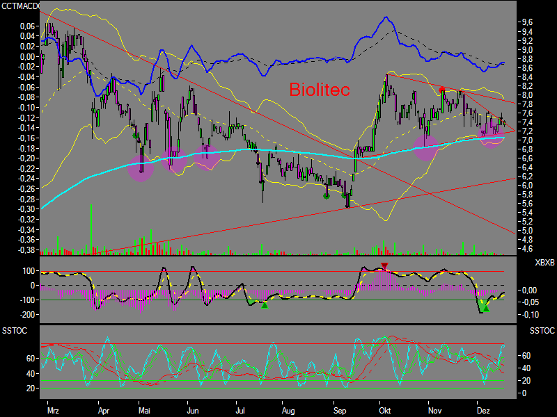Click the 9,6 price axis value

click(528, 22)
